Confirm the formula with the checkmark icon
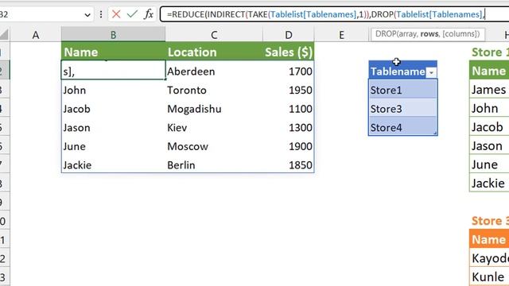The height and width of the screenshot is (286, 509). click(x=132, y=14)
